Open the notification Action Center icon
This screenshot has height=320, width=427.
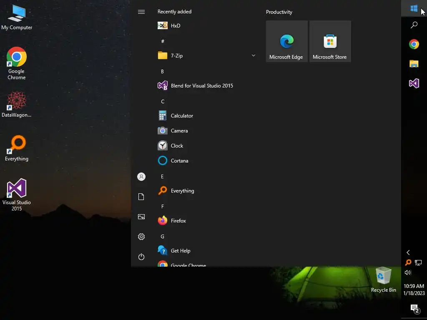414,308
